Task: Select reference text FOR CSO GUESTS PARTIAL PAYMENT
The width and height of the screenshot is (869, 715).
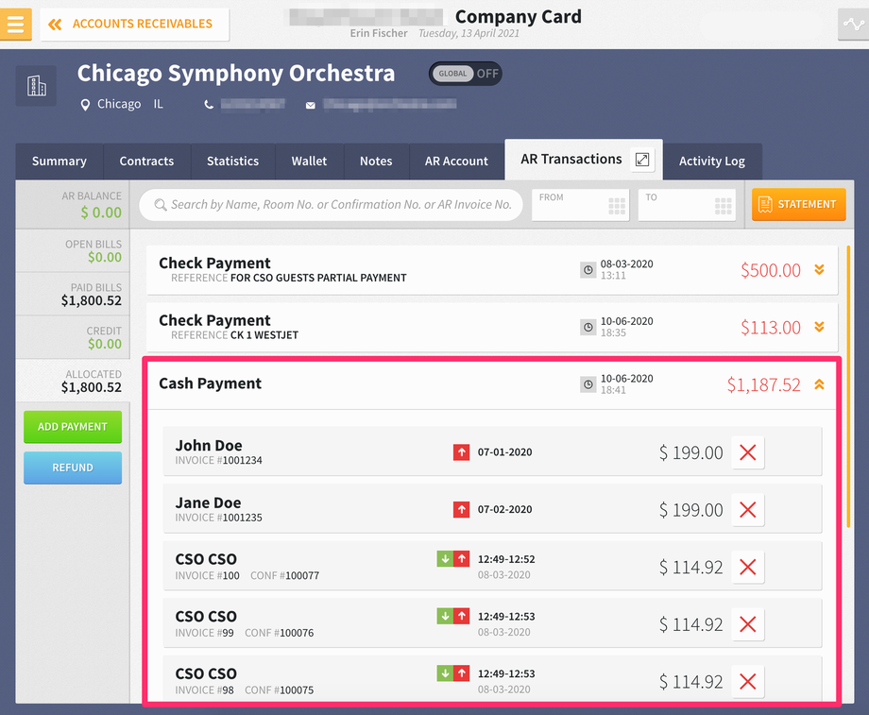Action: click(x=318, y=279)
